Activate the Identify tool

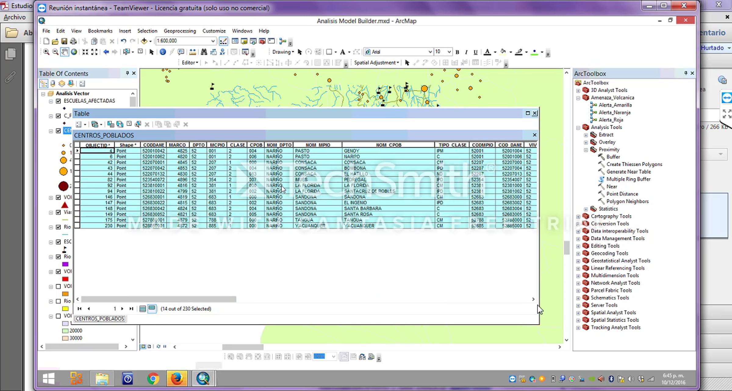(163, 52)
